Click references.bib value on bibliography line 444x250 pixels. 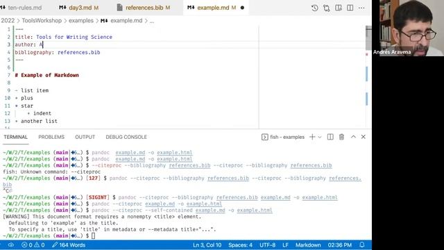(78, 52)
